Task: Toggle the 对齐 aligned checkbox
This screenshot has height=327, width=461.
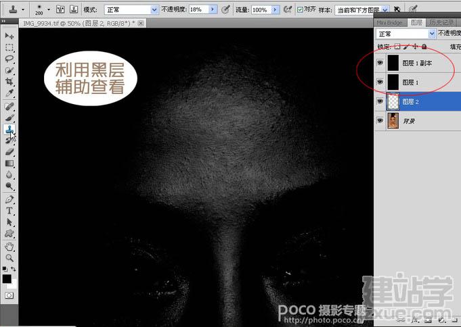Action: [300, 9]
